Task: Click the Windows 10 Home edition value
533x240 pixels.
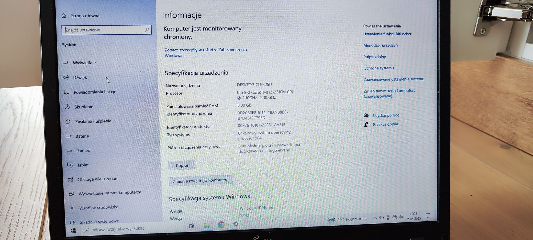Action: click(256, 208)
